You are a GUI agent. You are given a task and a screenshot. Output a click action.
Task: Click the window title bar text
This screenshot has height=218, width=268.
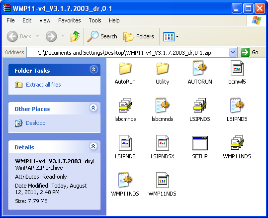pyautogui.click(x=62, y=8)
